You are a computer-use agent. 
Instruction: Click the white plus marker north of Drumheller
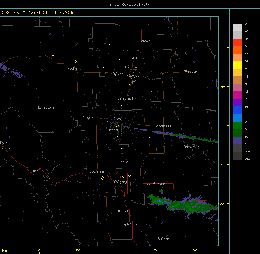tap(185, 113)
